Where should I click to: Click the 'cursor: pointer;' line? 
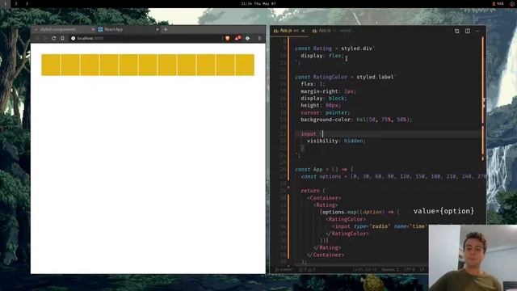325,112
